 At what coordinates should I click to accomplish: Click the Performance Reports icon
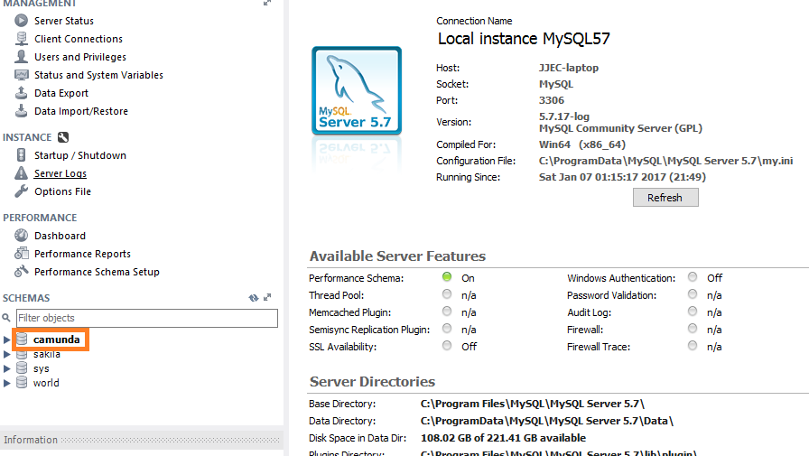click(x=21, y=254)
